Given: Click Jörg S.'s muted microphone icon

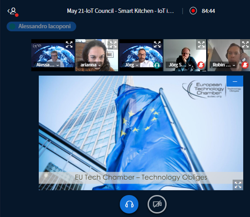Looking at the screenshot, I should (x=201, y=65).
